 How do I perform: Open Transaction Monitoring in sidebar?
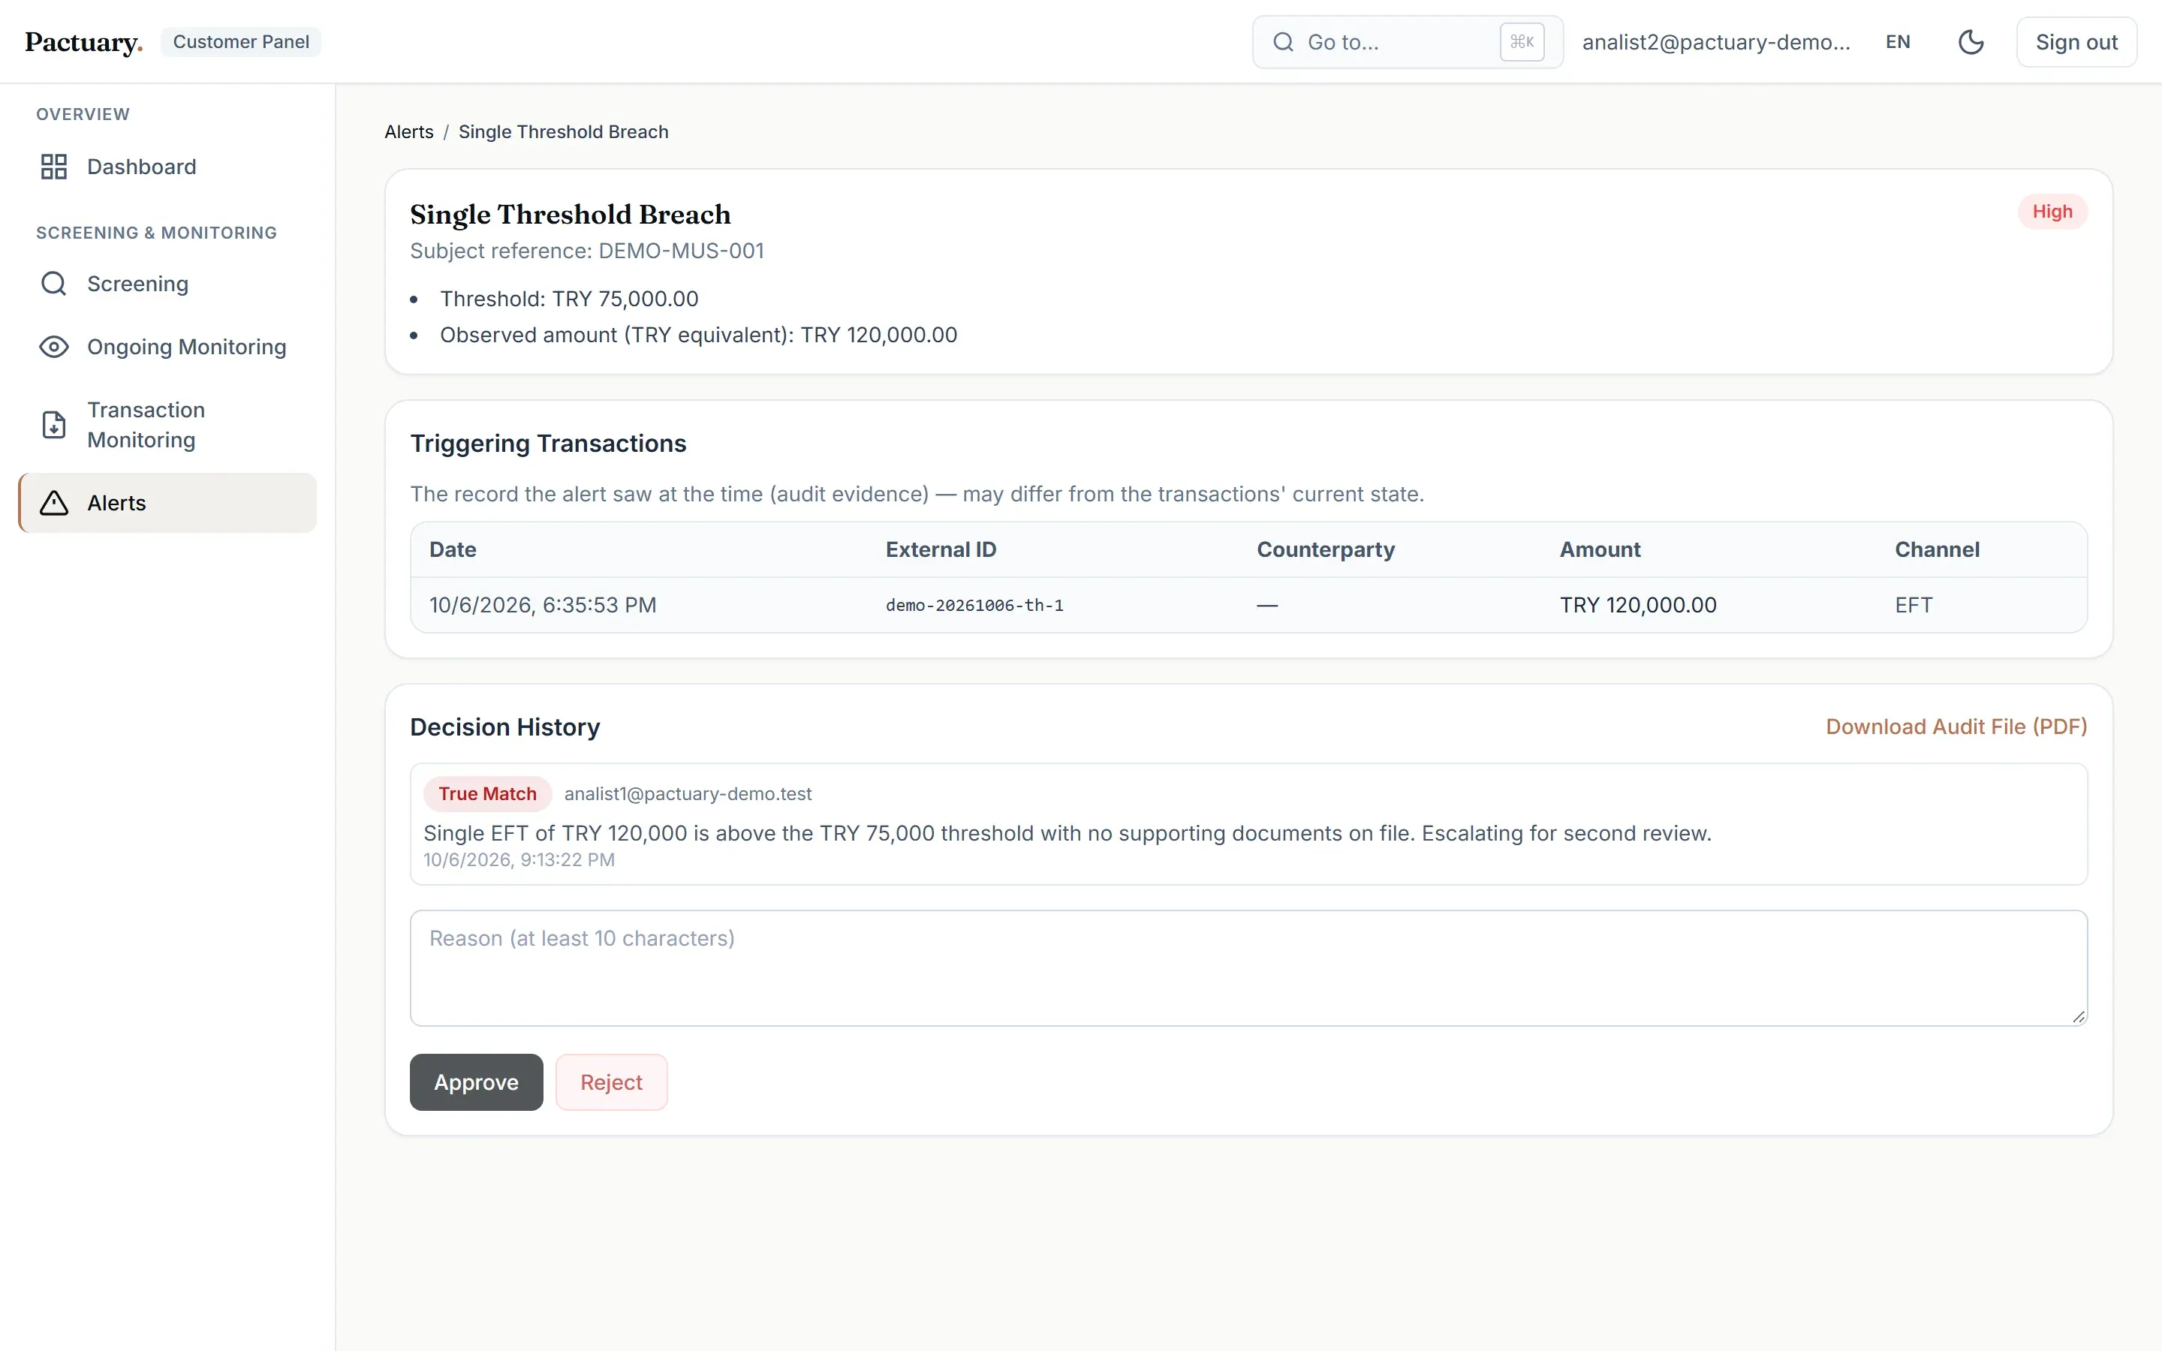click(x=167, y=424)
